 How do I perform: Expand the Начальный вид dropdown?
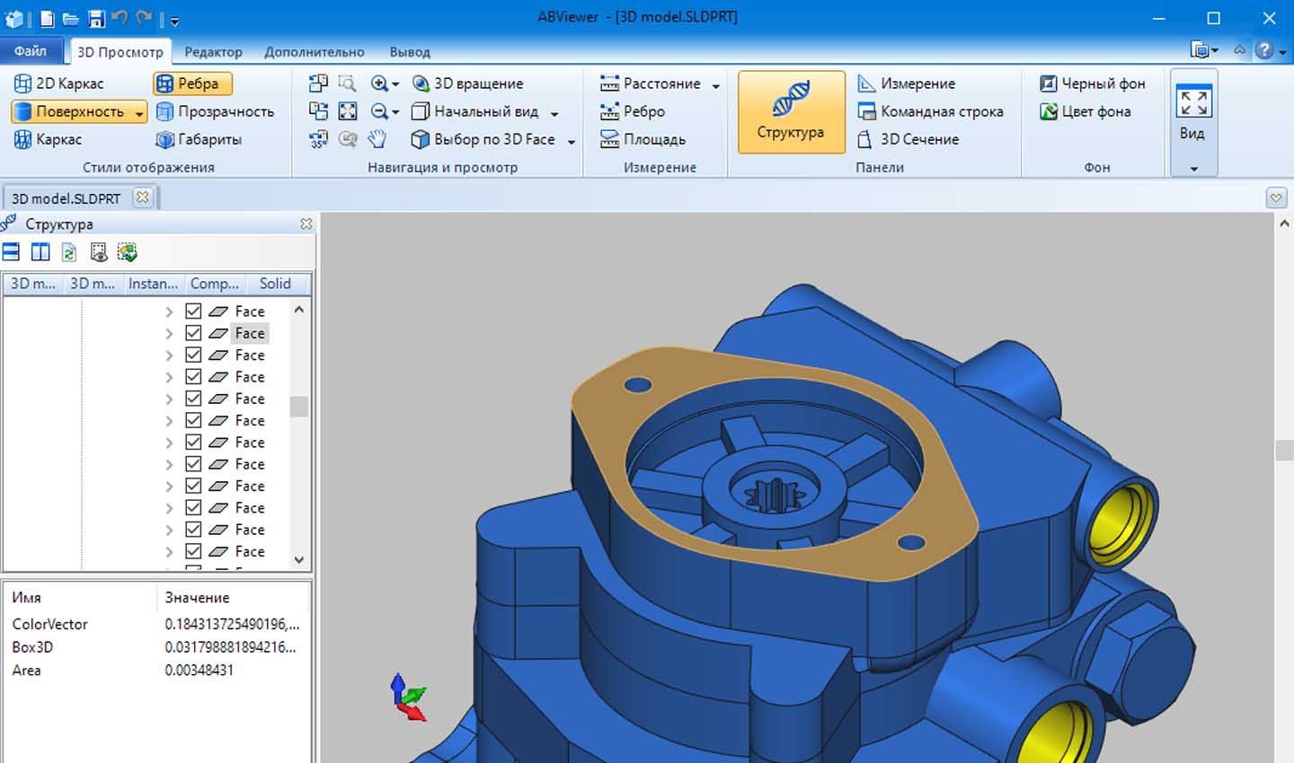(x=554, y=113)
